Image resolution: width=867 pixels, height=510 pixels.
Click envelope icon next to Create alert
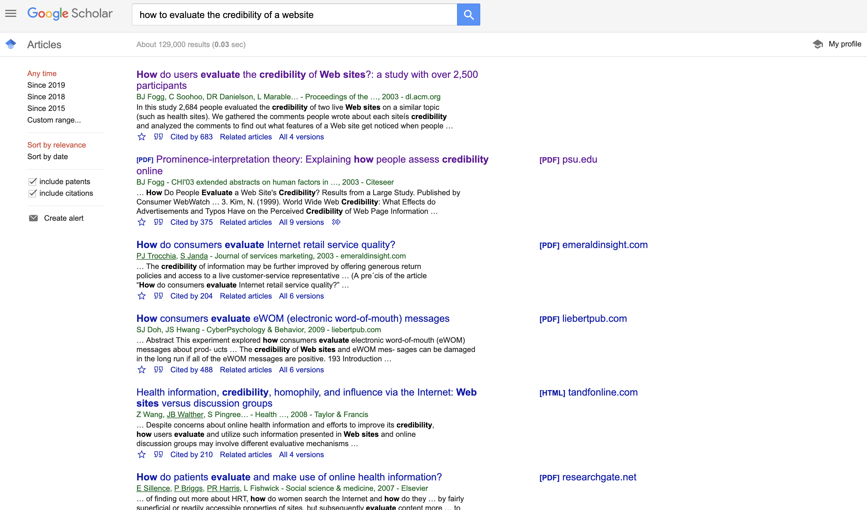coord(33,218)
